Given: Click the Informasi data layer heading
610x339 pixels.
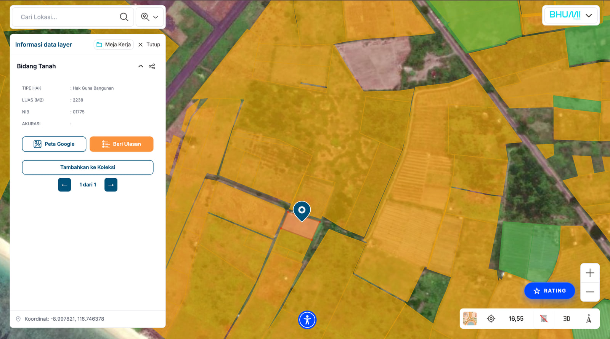Looking at the screenshot, I should (x=43, y=45).
